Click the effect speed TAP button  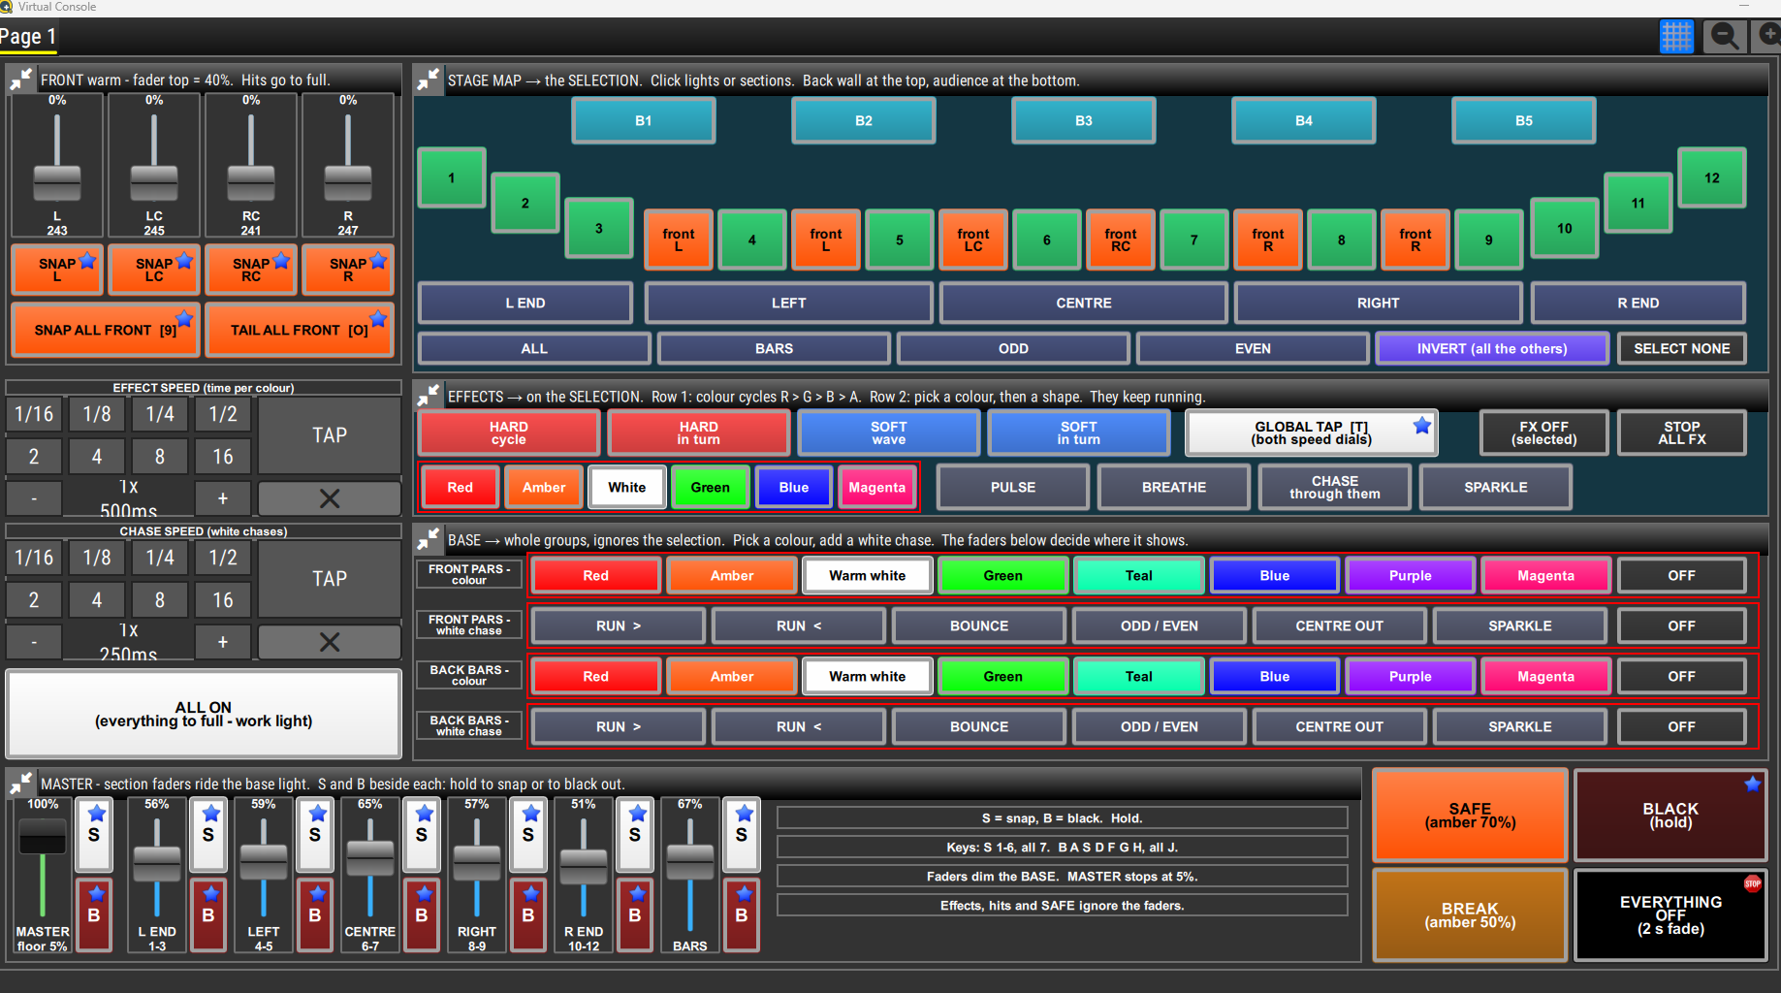(x=330, y=435)
